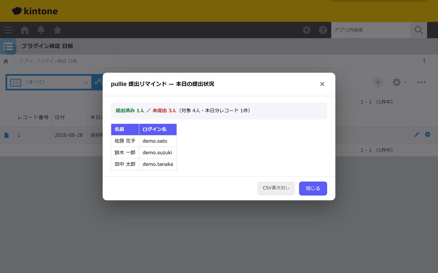Go to the portal home icon
The width and height of the screenshot is (438, 273).
[x=24, y=30]
